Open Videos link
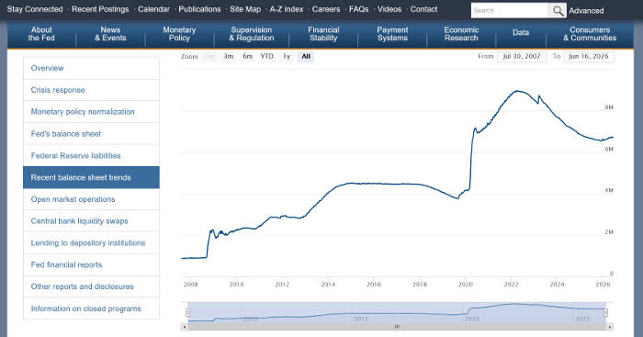Viewport: 643px width, 337px height. click(389, 9)
